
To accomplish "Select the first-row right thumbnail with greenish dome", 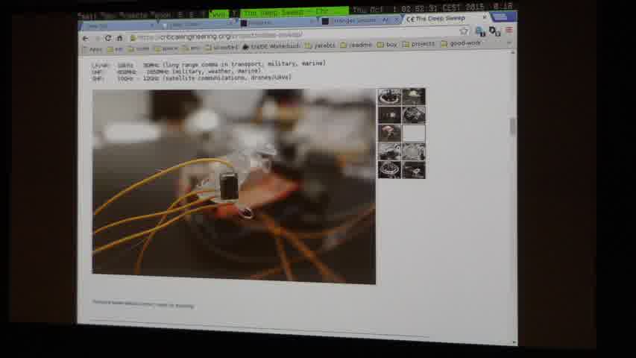I will pos(414,97).
